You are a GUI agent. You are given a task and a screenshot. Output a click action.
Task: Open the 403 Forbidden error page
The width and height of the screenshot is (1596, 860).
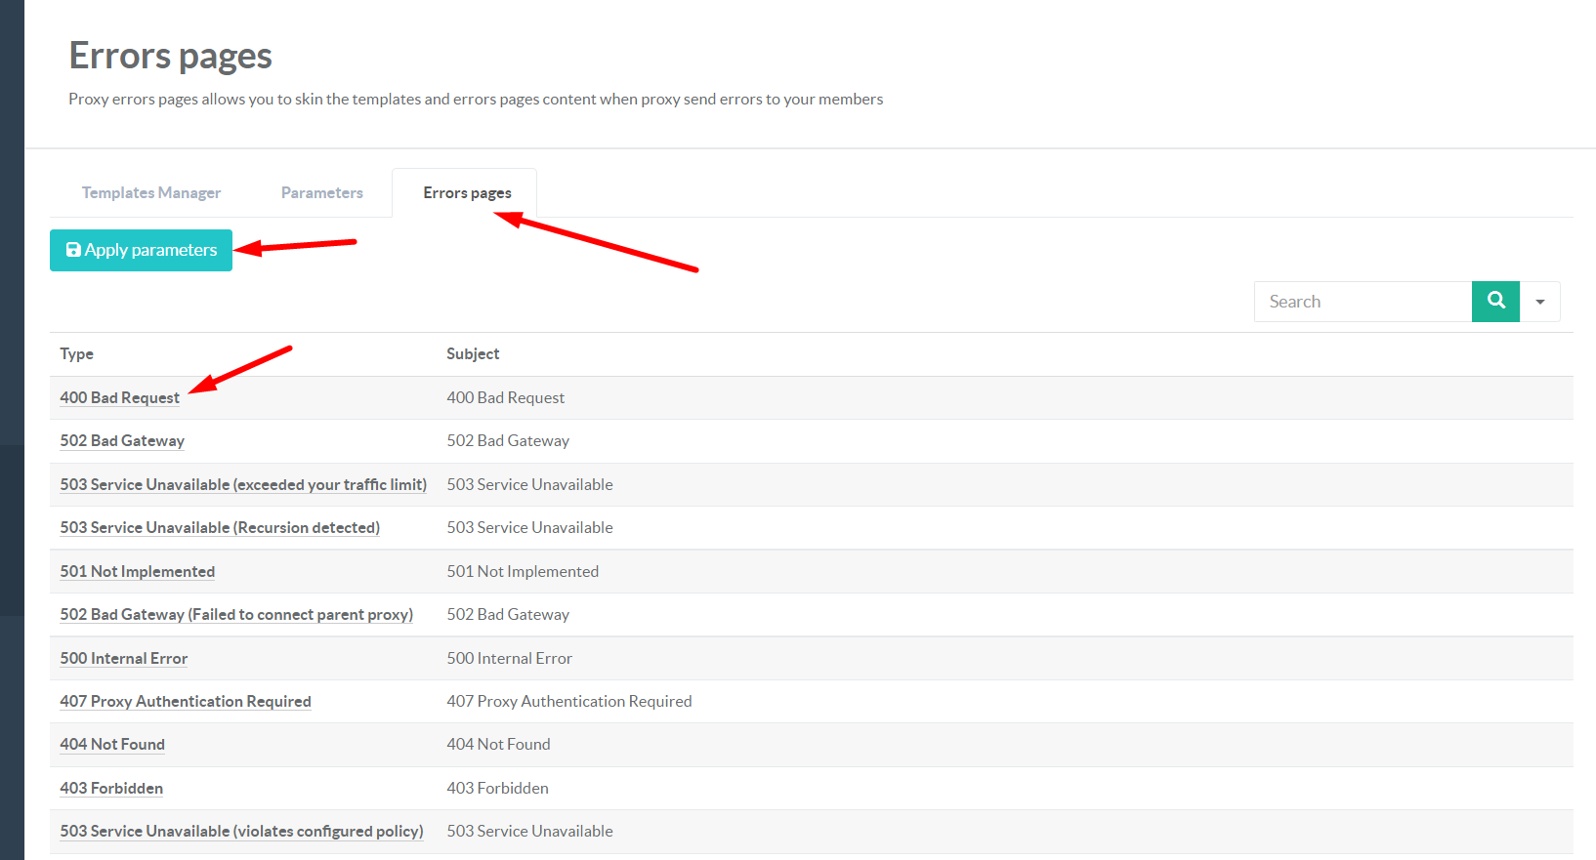coord(111,789)
